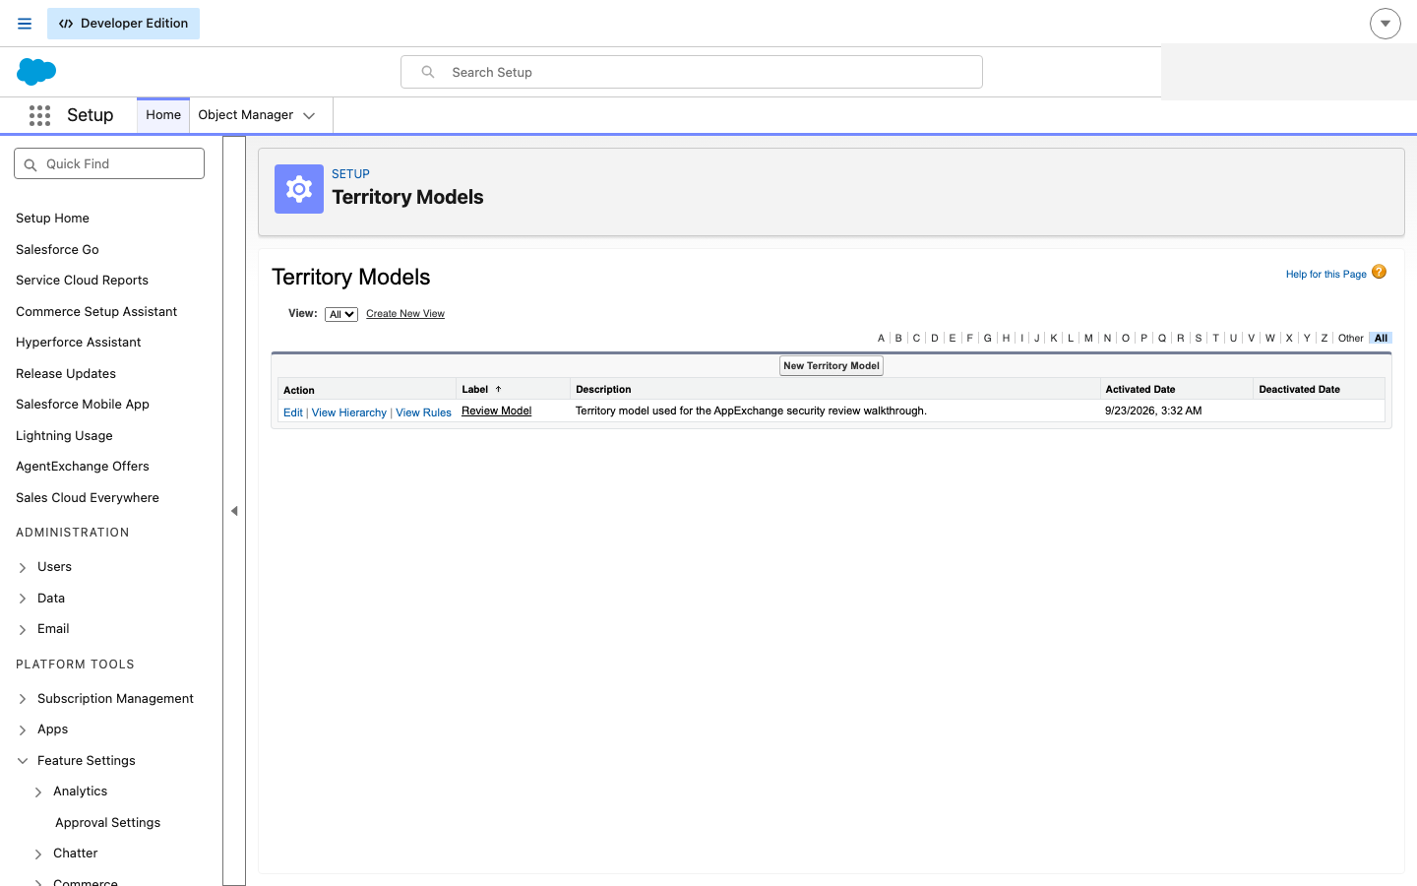1417x886 pixels.
Task: Open Approval Settings in the sidebar
Action: 107,823
